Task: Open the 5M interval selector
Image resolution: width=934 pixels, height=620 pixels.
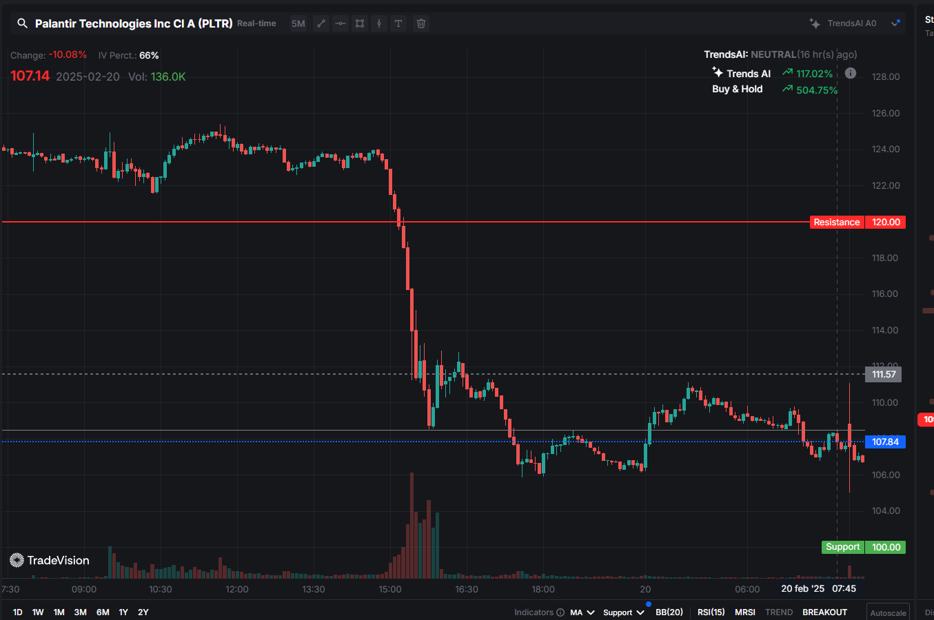Action: [298, 23]
